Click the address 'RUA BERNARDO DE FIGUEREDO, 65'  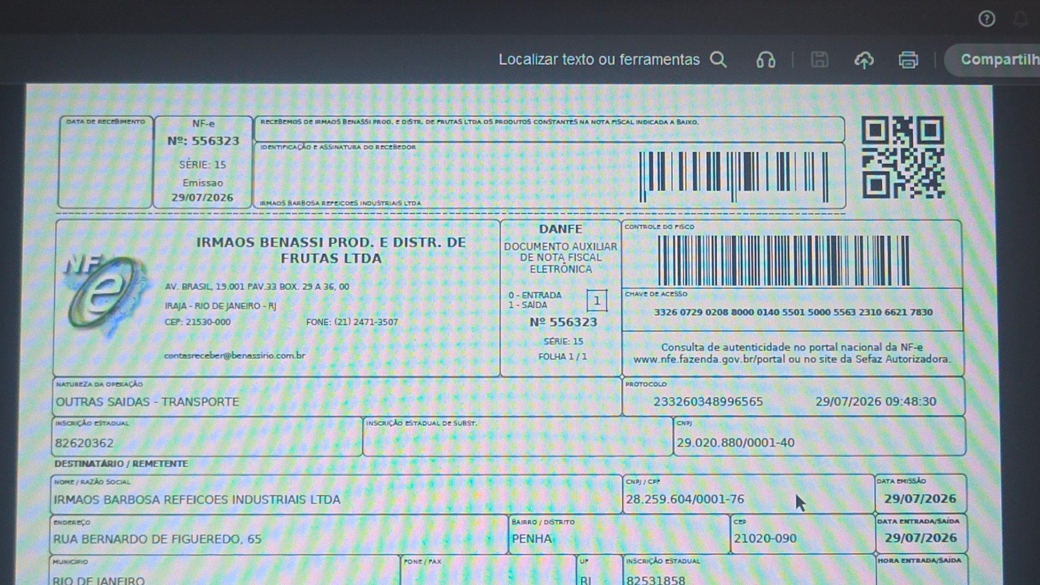coord(157,539)
